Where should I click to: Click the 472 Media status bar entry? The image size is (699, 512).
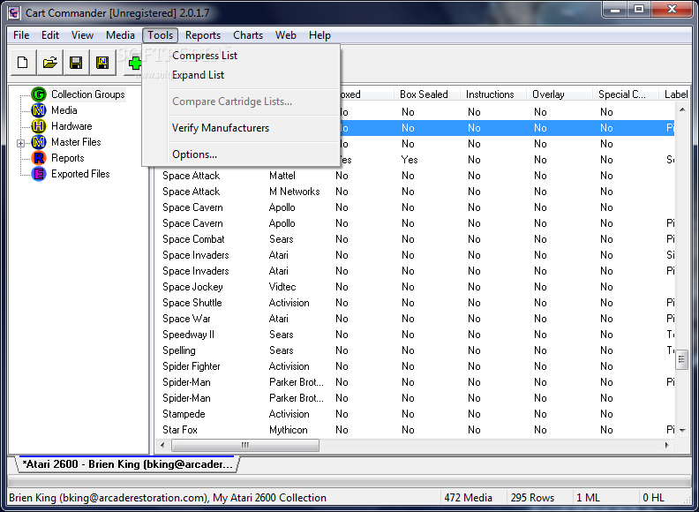click(x=468, y=498)
